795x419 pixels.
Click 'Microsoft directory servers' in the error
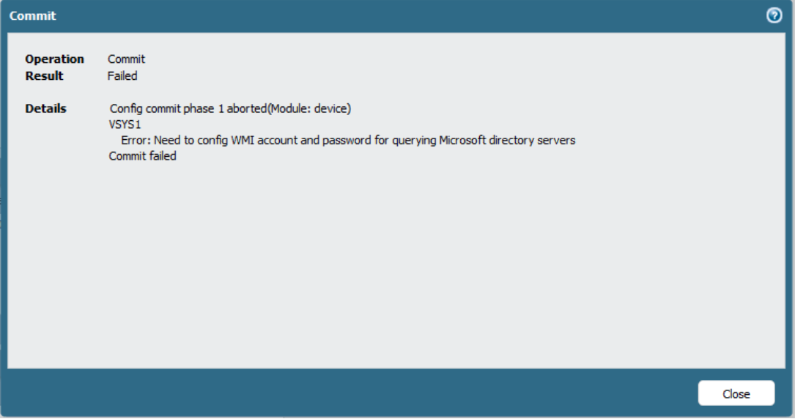point(507,140)
